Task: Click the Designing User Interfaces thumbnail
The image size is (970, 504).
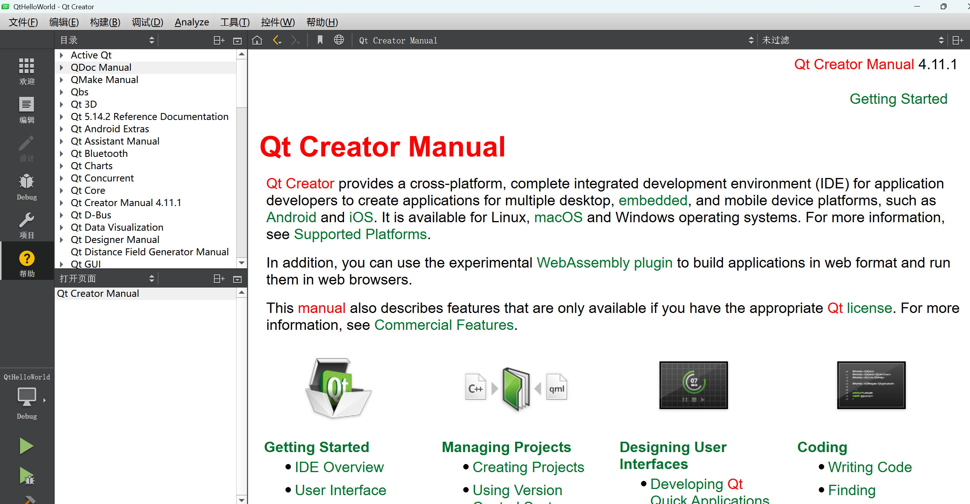Action: click(x=693, y=385)
